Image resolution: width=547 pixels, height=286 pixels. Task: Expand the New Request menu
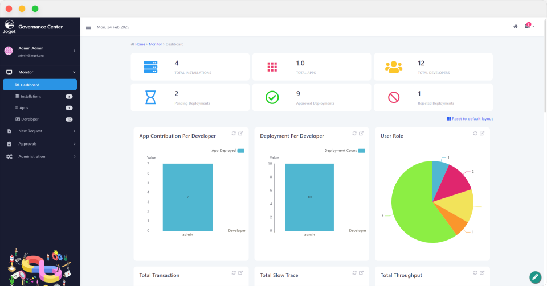pyautogui.click(x=40, y=131)
